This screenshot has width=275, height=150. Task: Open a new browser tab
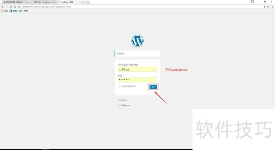point(88,2)
